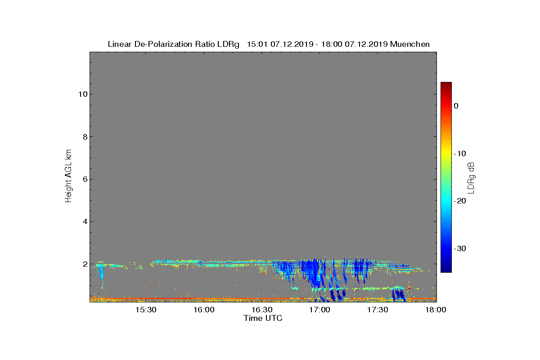This screenshot has width=540, height=360.
Task: Click the '16:00' time tick label
Action: (204, 310)
